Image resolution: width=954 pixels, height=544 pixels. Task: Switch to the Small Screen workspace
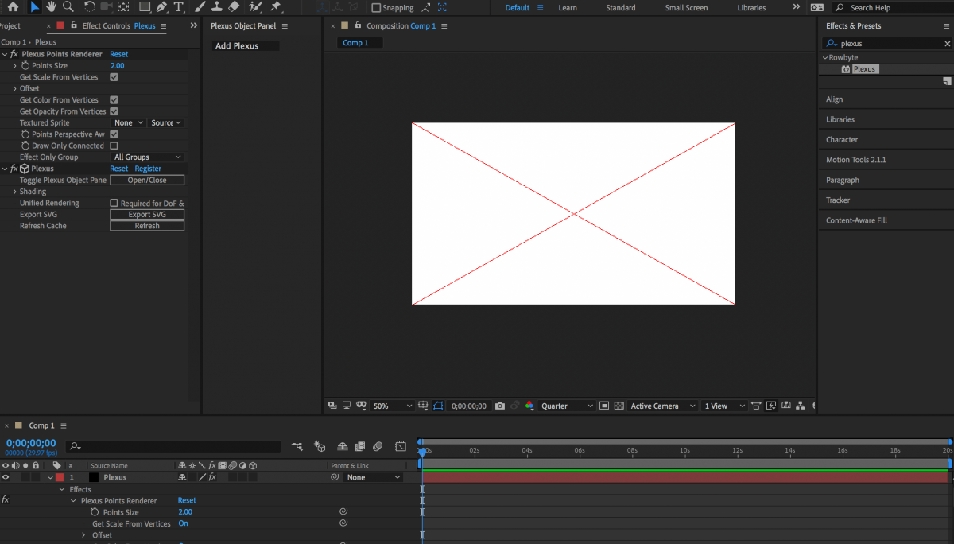(x=686, y=8)
